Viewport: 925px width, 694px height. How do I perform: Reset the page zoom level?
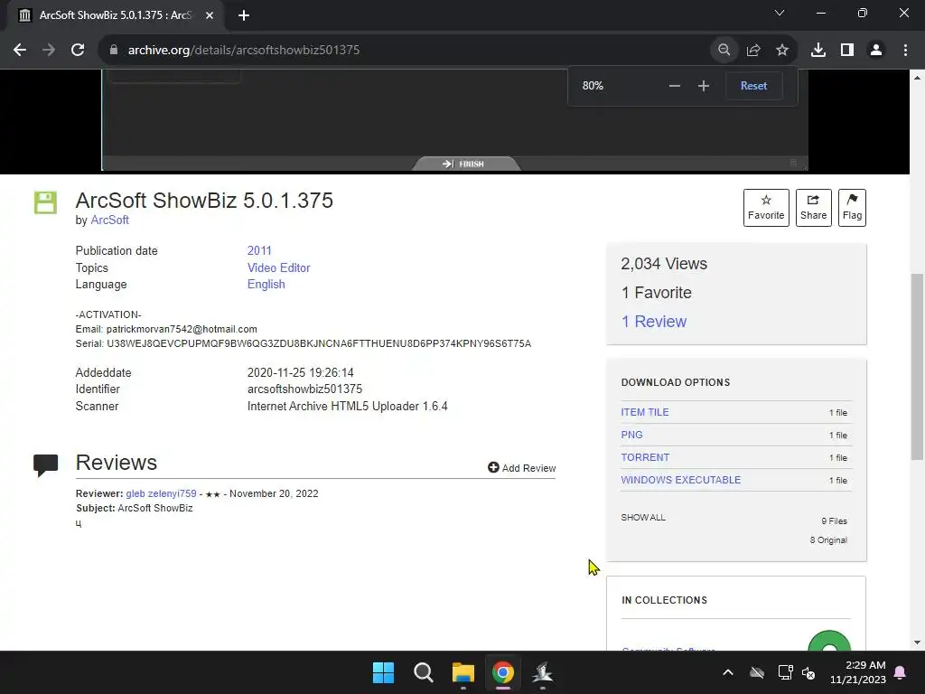click(754, 86)
